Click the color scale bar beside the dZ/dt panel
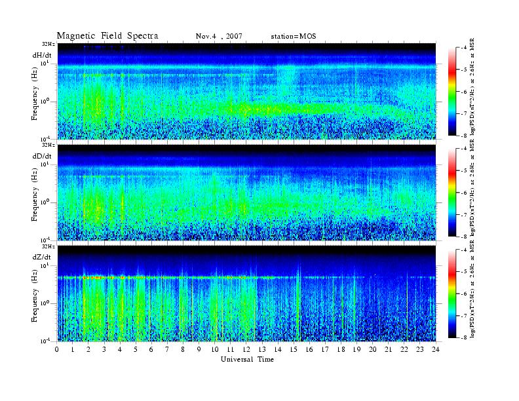Screen dimensions: 519x401 pyautogui.click(x=452, y=294)
